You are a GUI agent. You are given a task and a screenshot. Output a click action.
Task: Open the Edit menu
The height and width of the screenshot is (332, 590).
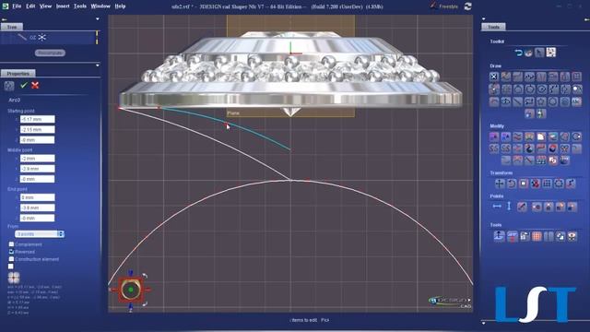pyautogui.click(x=30, y=6)
